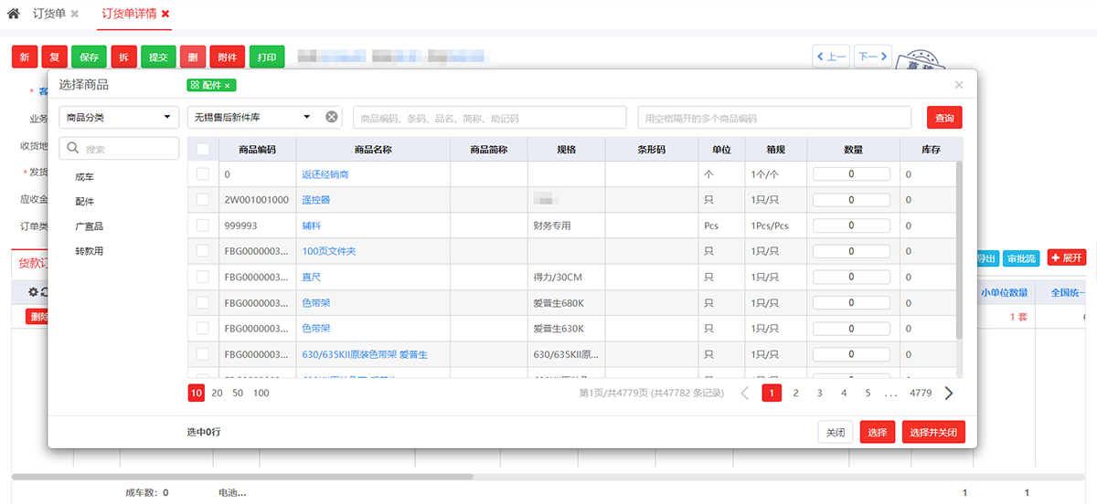This screenshot has height=504, width=1097.
Task: Select the checkbox for 辅料 row
Action: pos(202,226)
